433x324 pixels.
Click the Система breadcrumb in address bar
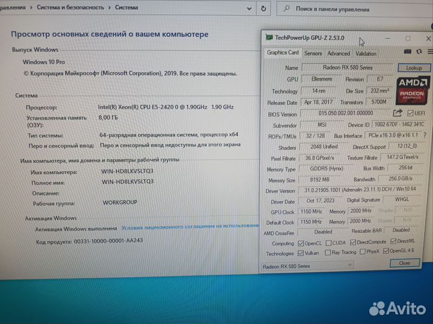point(126,7)
